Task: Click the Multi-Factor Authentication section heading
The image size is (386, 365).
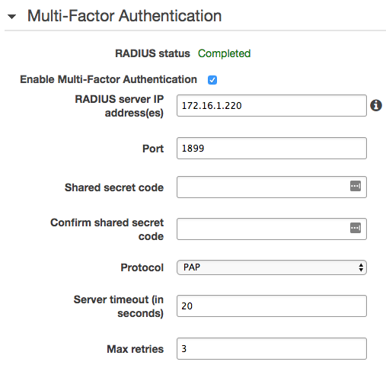Action: coord(124,16)
